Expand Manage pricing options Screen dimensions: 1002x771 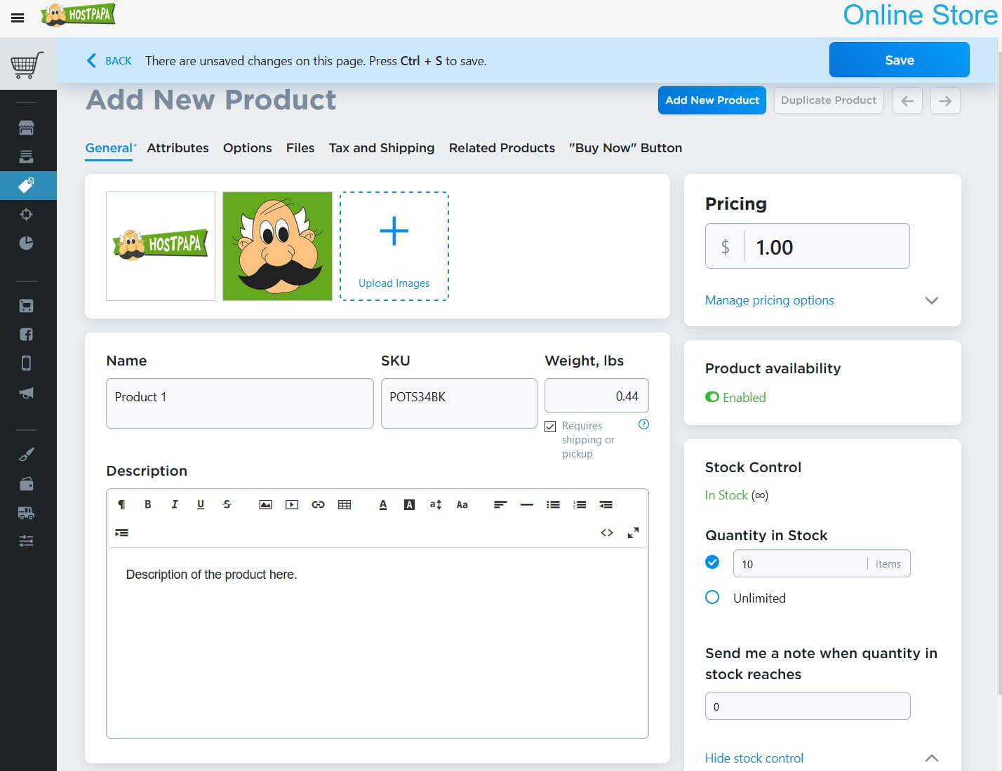[769, 300]
